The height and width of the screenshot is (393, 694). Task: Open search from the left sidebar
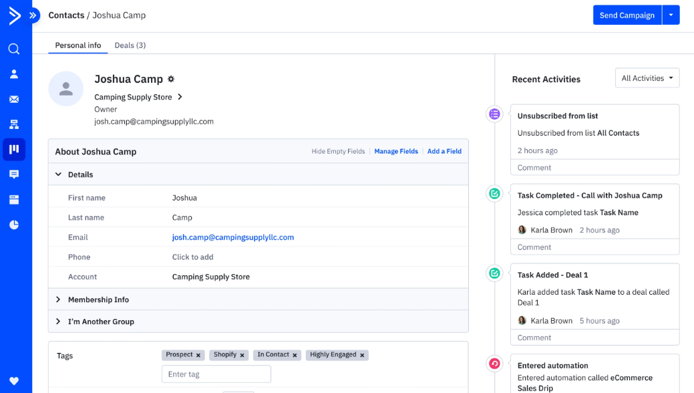[x=15, y=48]
